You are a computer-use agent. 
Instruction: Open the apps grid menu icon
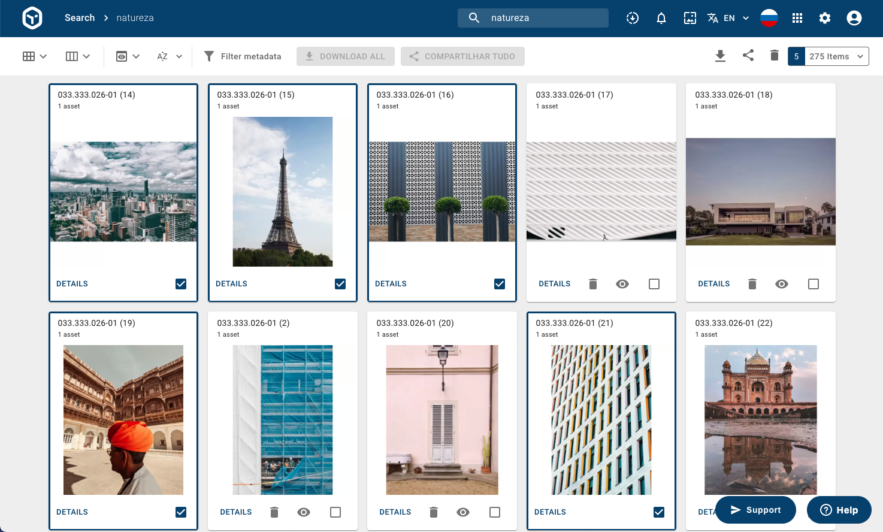[797, 18]
